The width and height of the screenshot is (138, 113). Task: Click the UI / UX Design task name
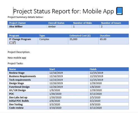[17, 90]
